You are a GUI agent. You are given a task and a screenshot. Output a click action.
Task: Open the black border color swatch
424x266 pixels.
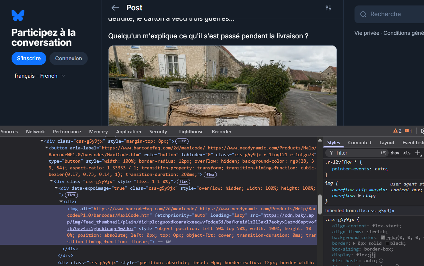(387, 243)
